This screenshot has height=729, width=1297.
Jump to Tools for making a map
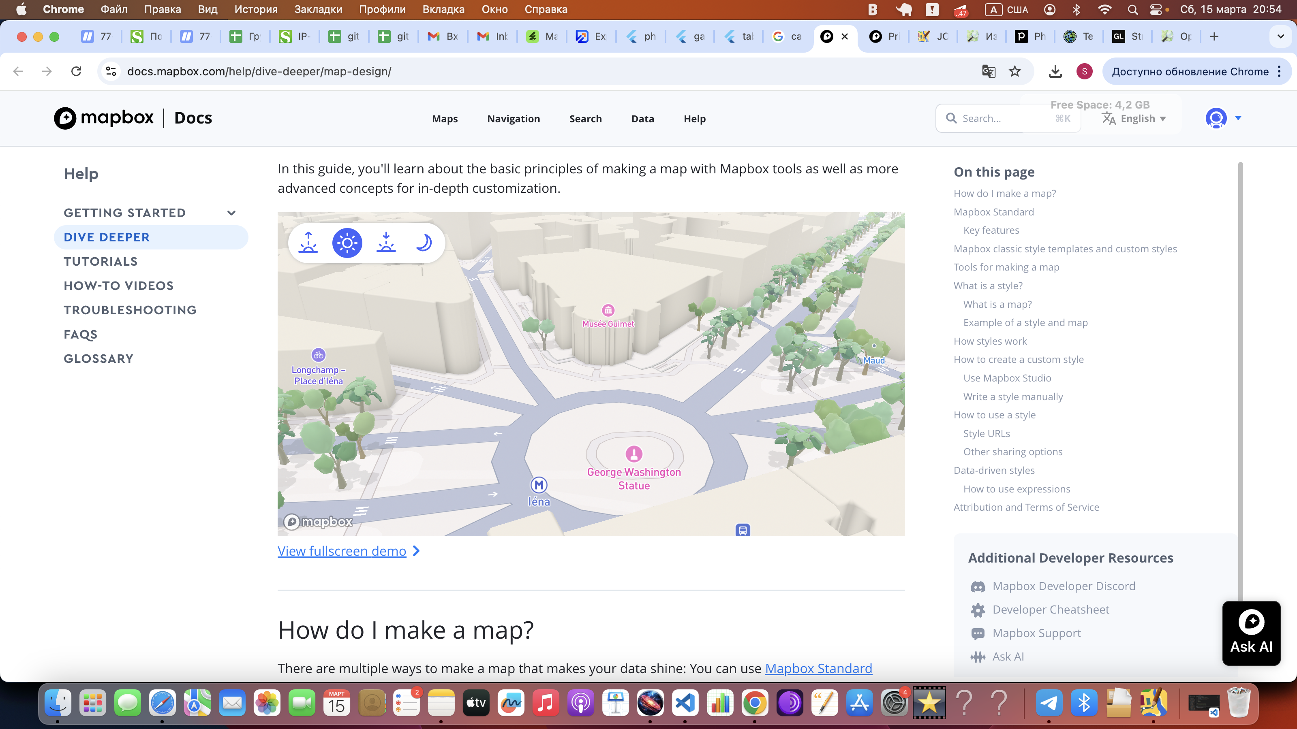click(1006, 267)
